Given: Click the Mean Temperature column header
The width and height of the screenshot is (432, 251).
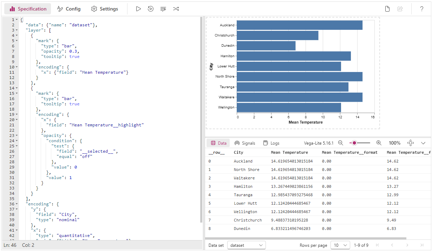Looking at the screenshot, I should (289, 152).
